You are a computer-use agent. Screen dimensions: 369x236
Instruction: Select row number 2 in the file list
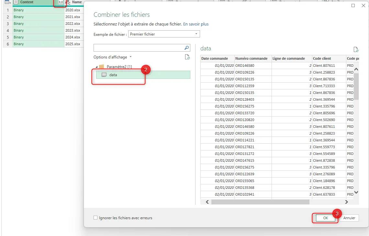pyautogui.click(x=8, y=17)
